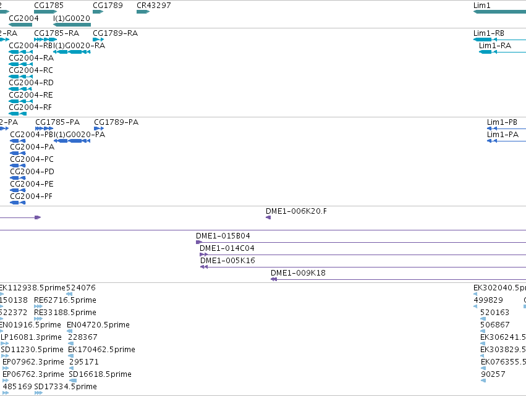The width and height of the screenshot is (526, 396).
Task: Click the SD17334.5prime EST arrow glyph
Action: pos(38,393)
